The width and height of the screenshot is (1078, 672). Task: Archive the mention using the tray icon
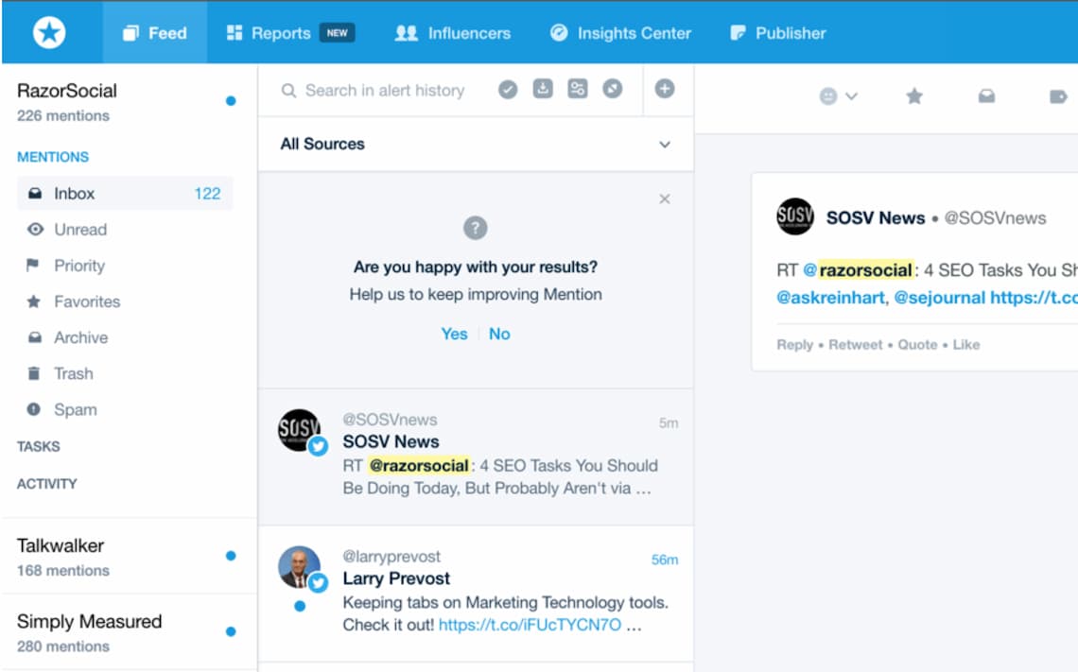pyautogui.click(x=986, y=96)
